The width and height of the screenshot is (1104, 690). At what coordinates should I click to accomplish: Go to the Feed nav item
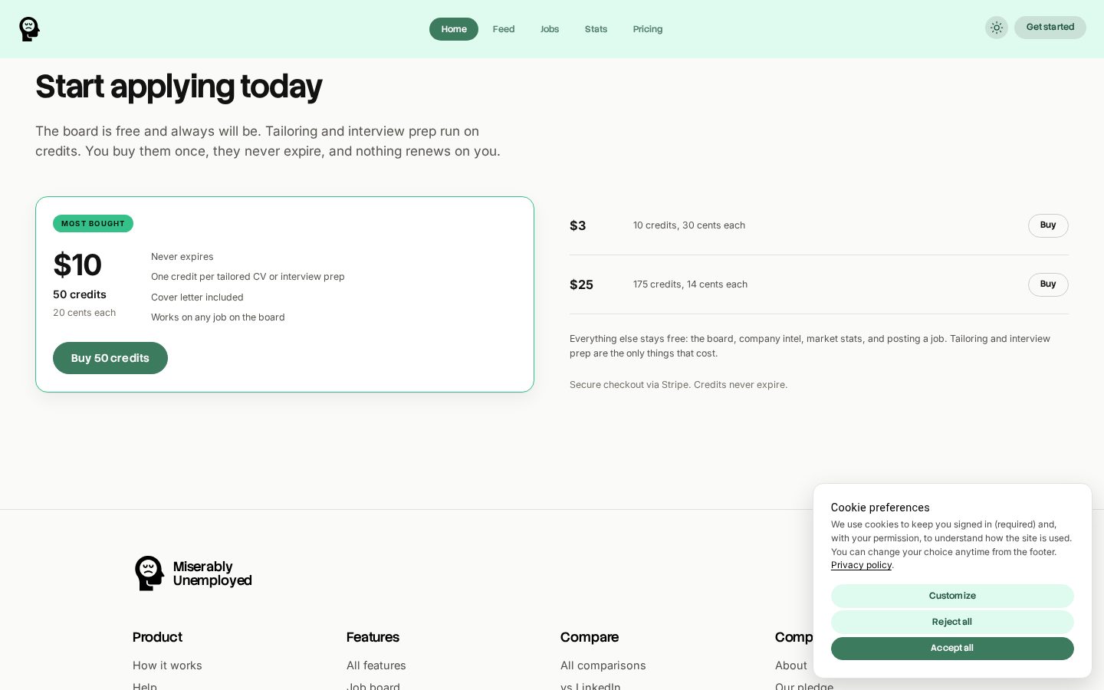(x=504, y=29)
